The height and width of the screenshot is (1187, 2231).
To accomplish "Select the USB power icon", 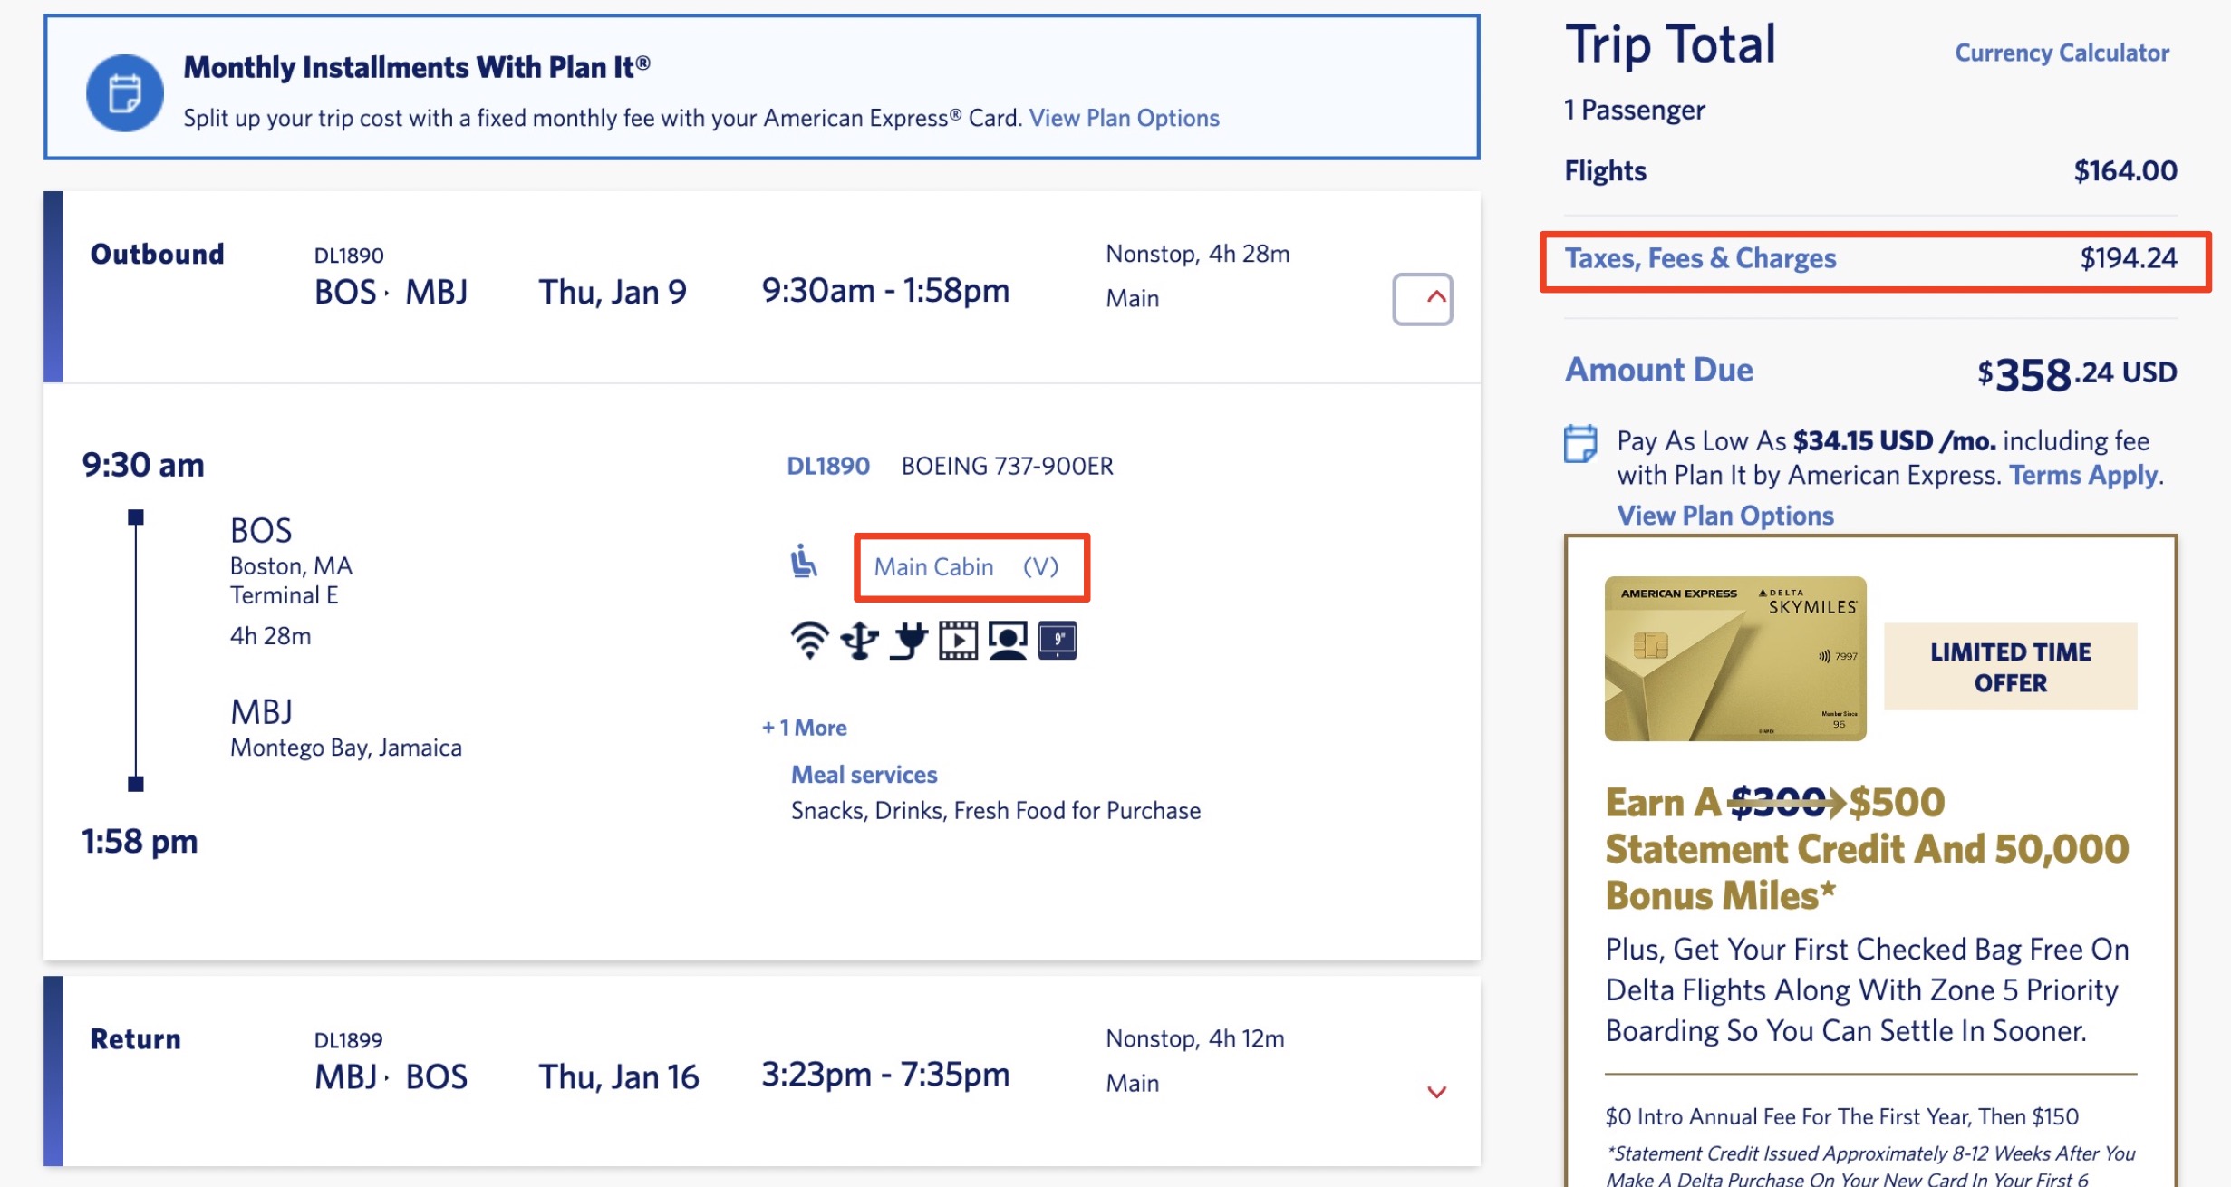I will tap(859, 640).
